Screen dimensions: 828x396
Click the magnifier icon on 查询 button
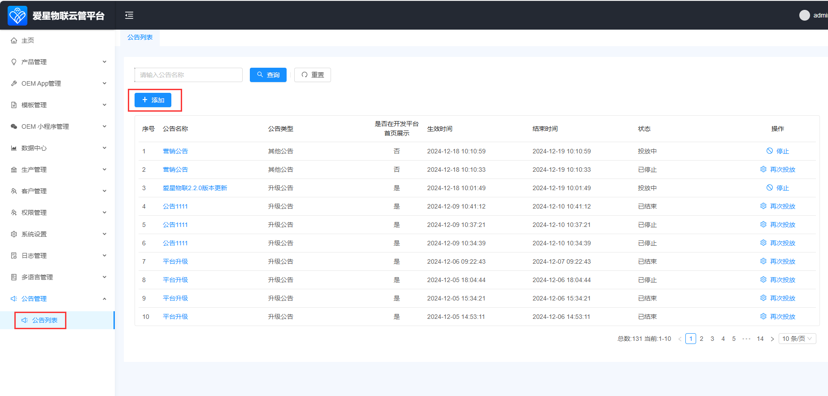tap(260, 74)
